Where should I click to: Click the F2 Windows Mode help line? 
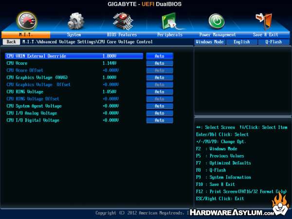coord(217,149)
